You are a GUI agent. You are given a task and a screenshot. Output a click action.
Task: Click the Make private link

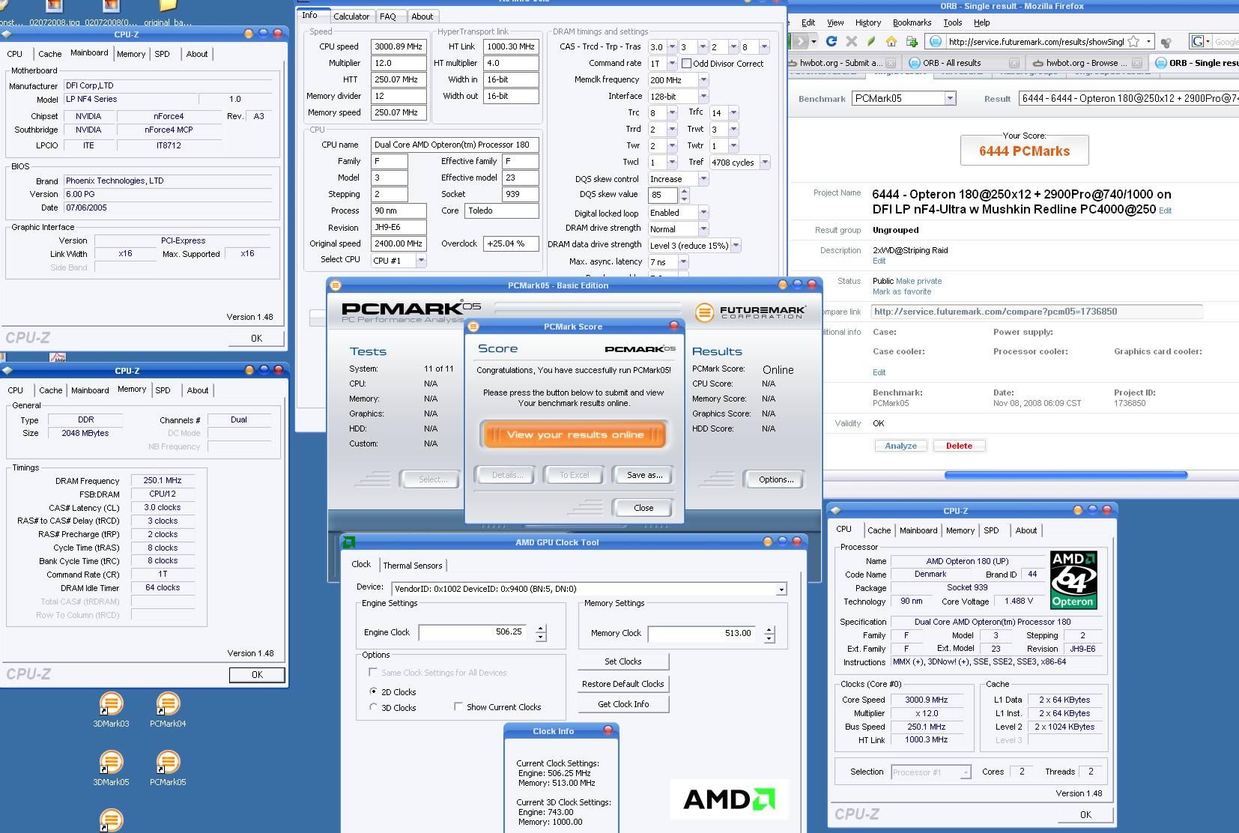[x=919, y=281]
